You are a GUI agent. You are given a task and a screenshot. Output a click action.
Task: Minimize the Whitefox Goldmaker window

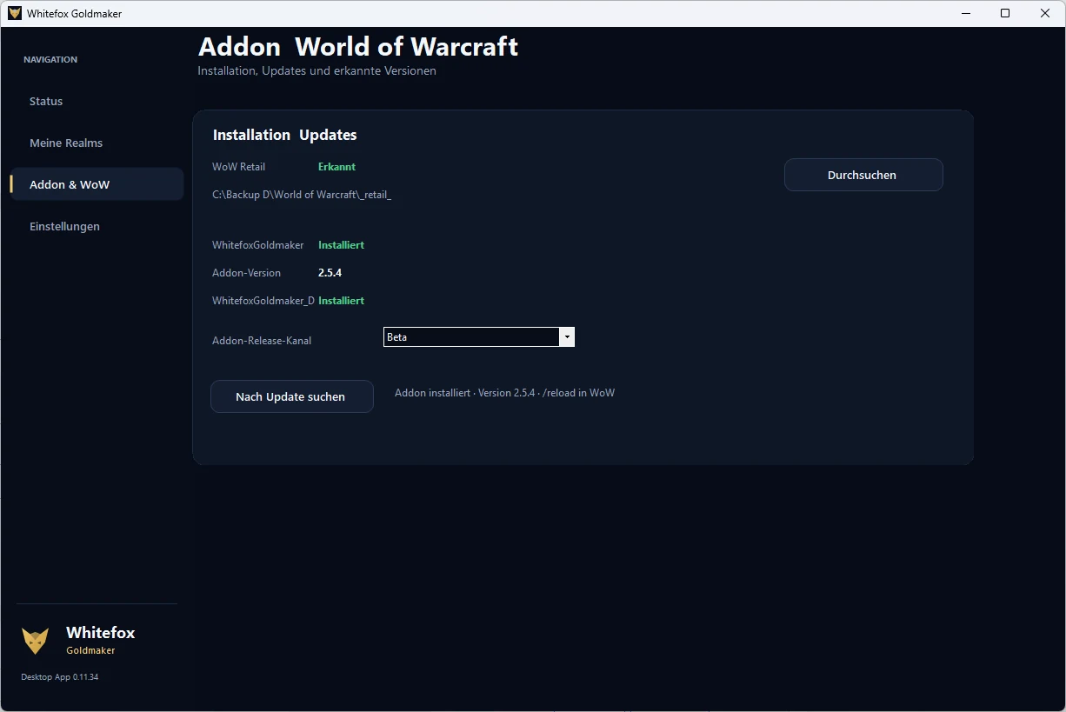pyautogui.click(x=966, y=13)
